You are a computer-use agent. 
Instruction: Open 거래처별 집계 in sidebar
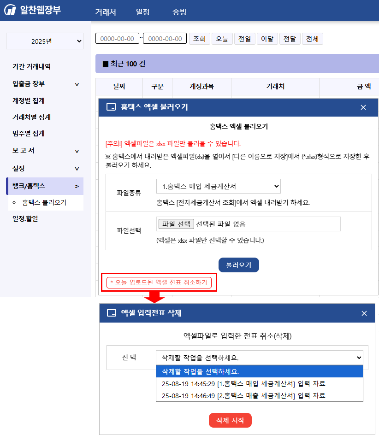tap(31, 118)
